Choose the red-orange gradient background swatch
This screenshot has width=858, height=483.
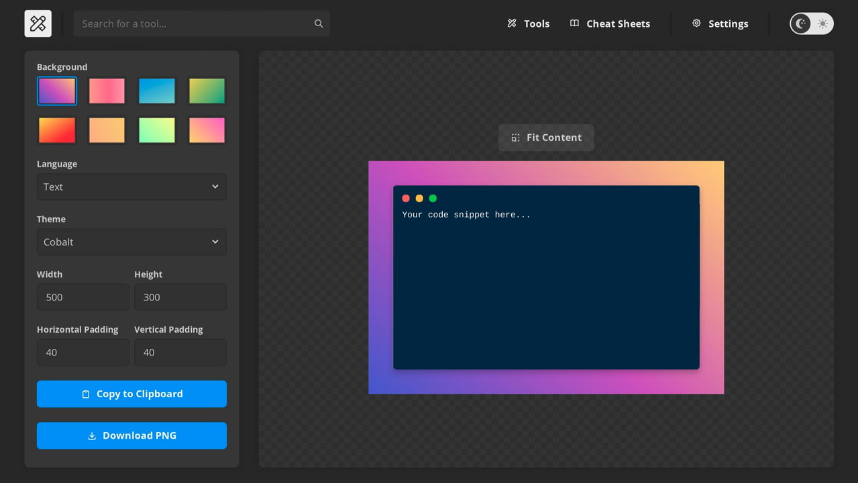[x=57, y=130]
